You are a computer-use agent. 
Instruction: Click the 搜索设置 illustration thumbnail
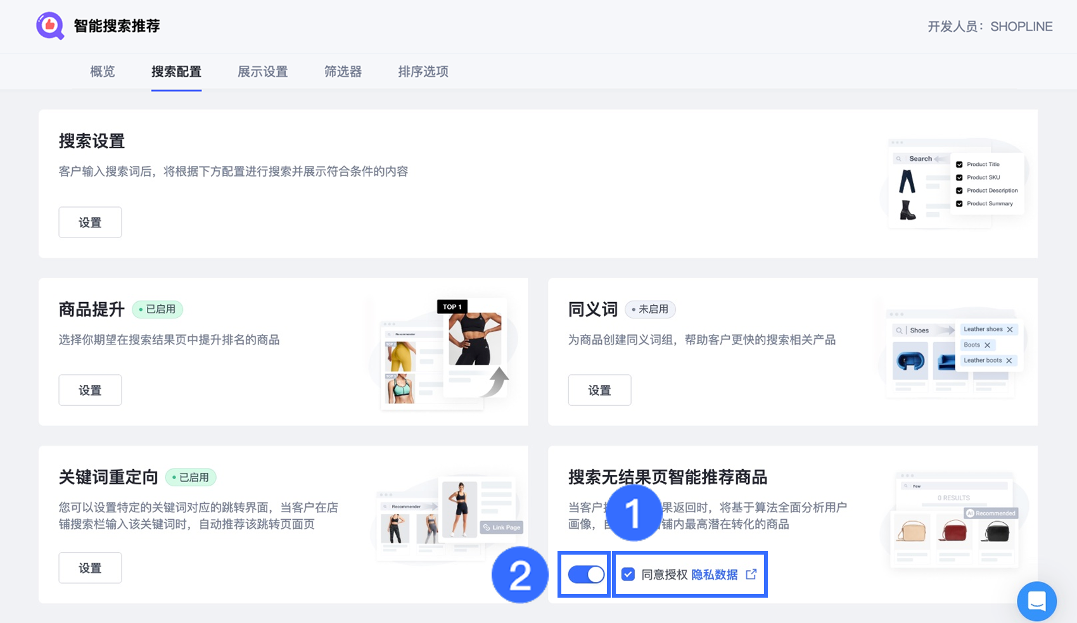[x=954, y=183]
